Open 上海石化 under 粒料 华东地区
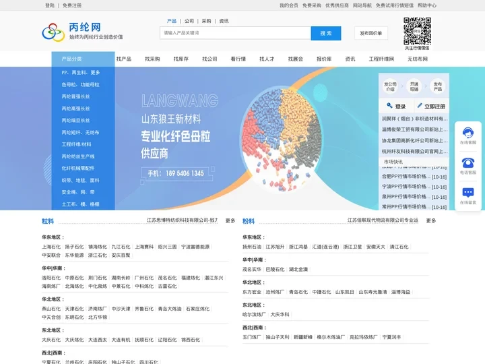The width and height of the screenshot is (485, 364). [x=51, y=247]
